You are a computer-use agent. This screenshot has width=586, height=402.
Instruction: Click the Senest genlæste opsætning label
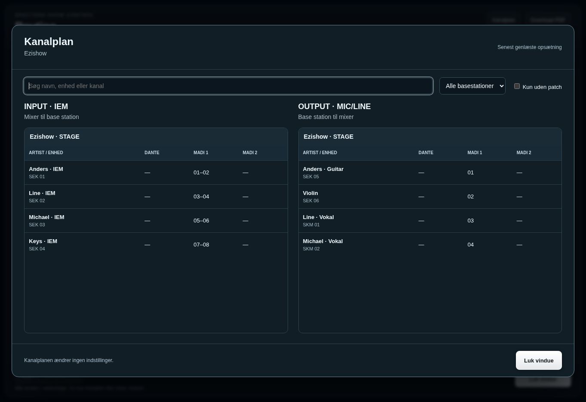530,47
